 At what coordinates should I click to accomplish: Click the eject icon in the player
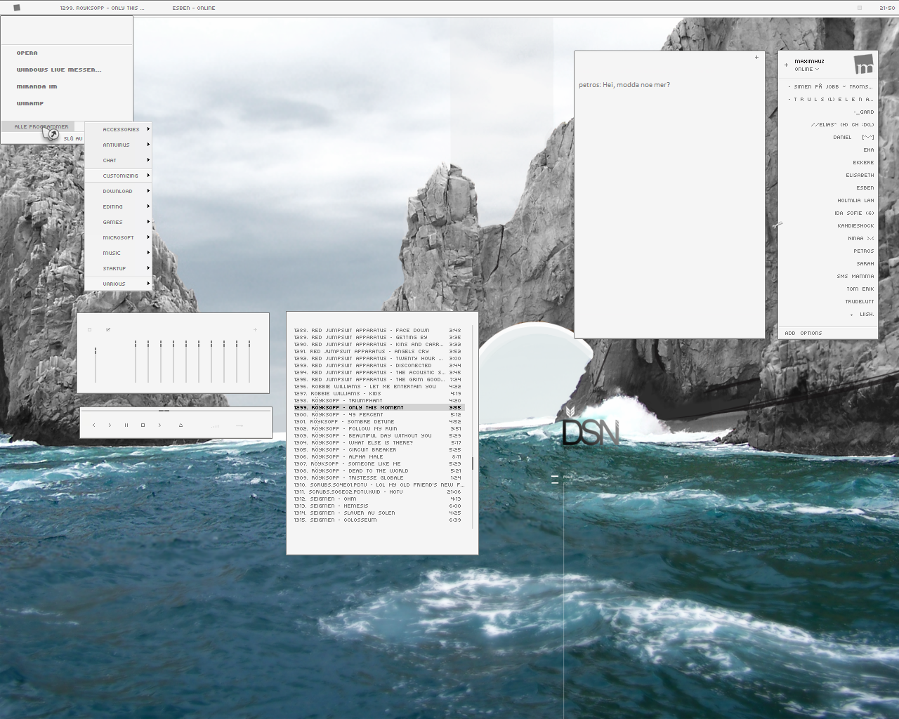181,425
